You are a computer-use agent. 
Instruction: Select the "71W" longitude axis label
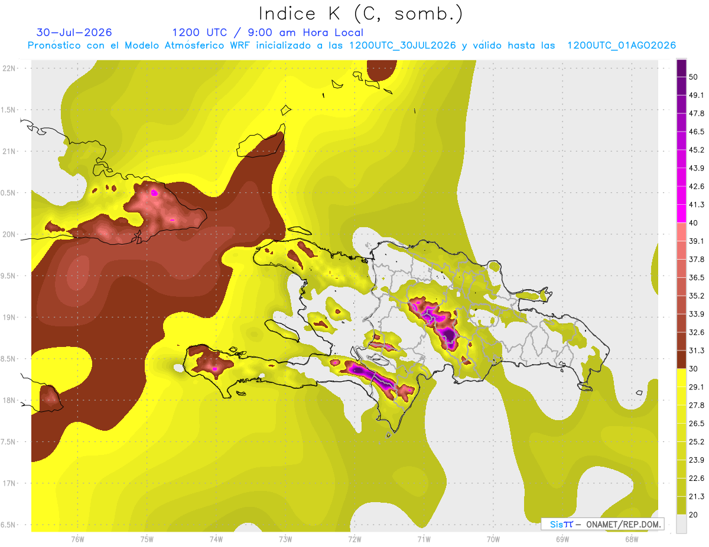click(x=424, y=539)
